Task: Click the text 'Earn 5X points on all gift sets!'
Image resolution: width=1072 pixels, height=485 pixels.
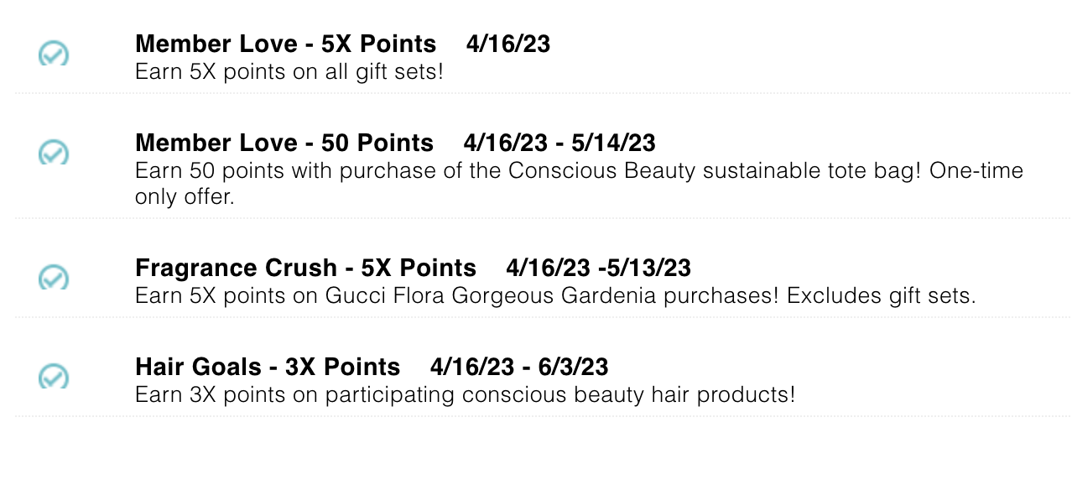Action: [289, 71]
